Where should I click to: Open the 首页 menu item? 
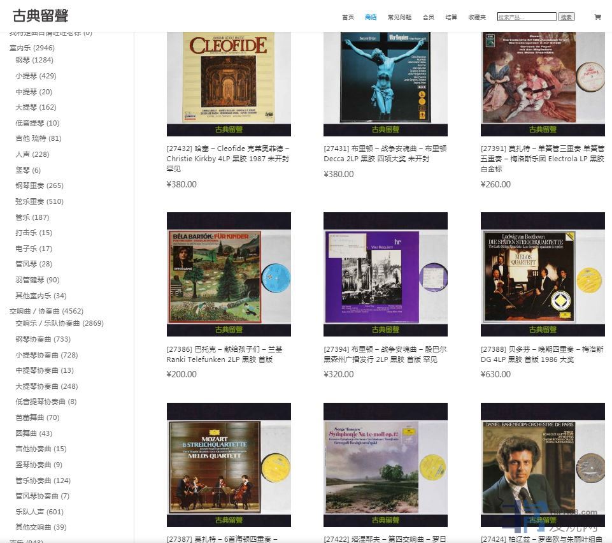348,17
